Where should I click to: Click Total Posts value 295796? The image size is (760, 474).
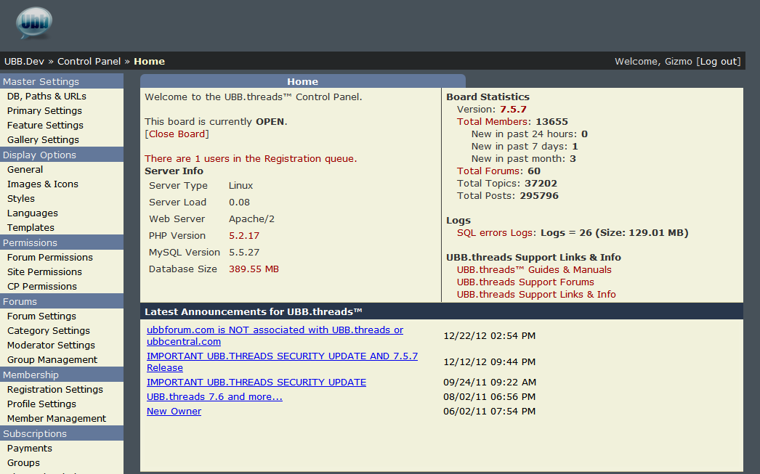click(x=539, y=195)
